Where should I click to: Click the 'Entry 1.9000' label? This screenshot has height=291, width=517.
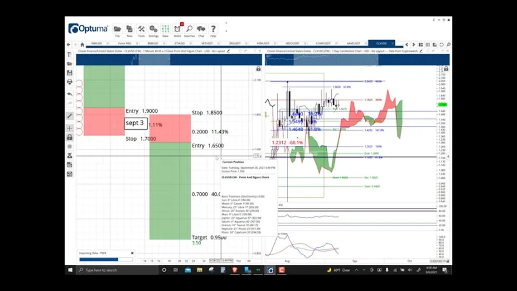point(142,111)
